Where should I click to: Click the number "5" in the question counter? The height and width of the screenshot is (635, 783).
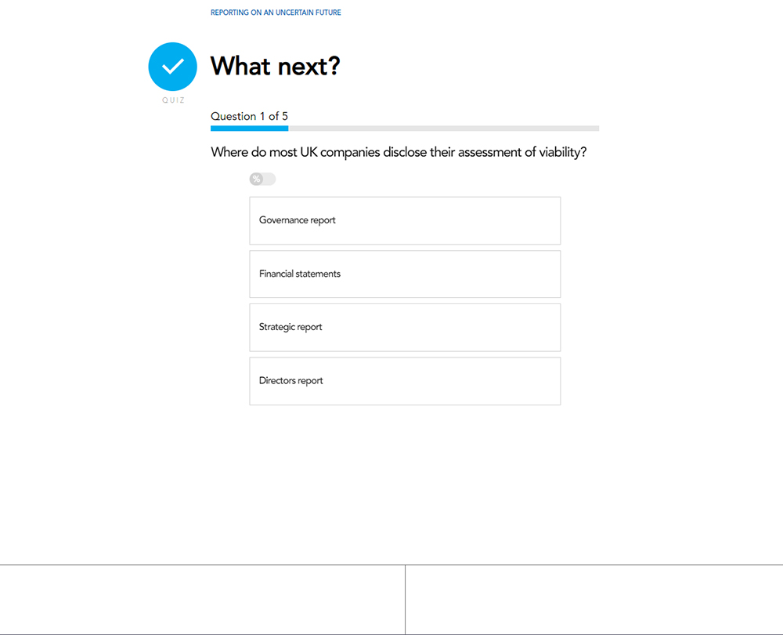coord(285,116)
